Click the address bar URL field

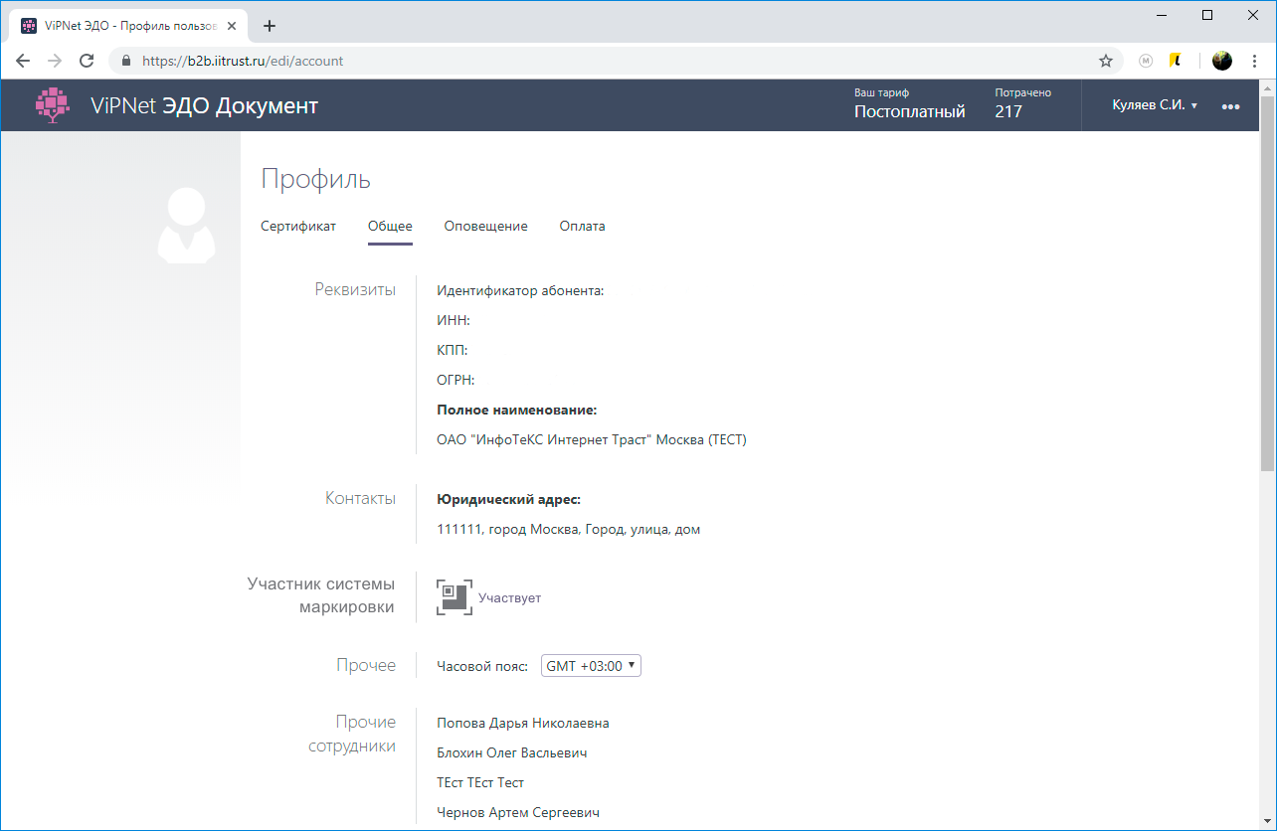pos(597,61)
